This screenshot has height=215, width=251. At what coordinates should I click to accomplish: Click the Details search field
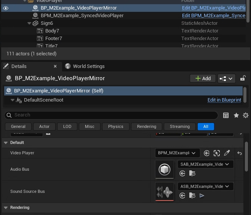pos(114,115)
